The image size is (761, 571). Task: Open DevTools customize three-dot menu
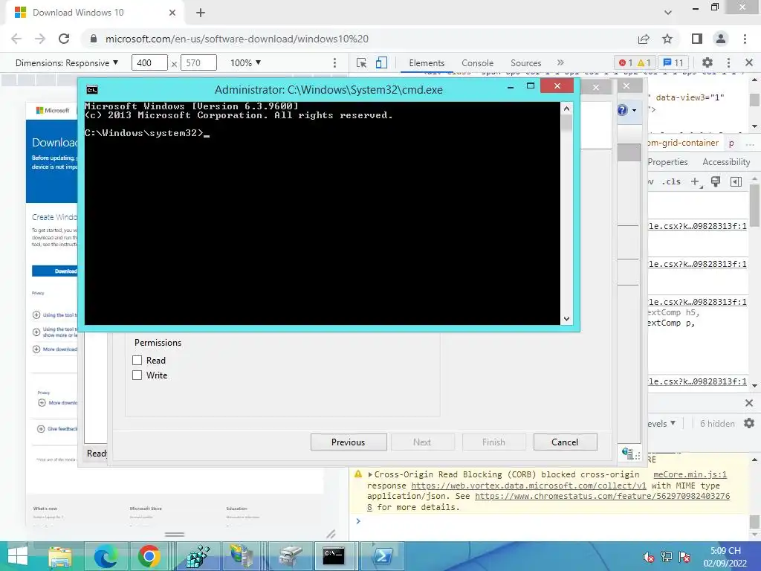pos(728,62)
